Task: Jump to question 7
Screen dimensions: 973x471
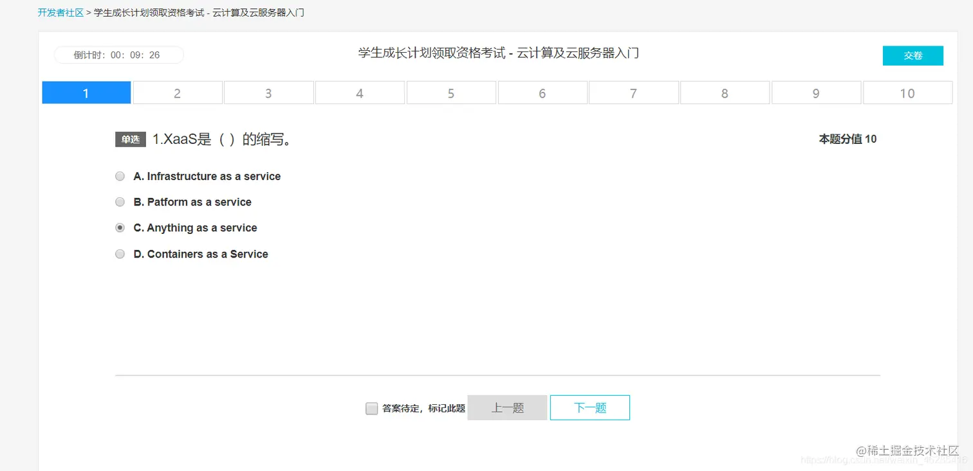Action: pyautogui.click(x=634, y=92)
